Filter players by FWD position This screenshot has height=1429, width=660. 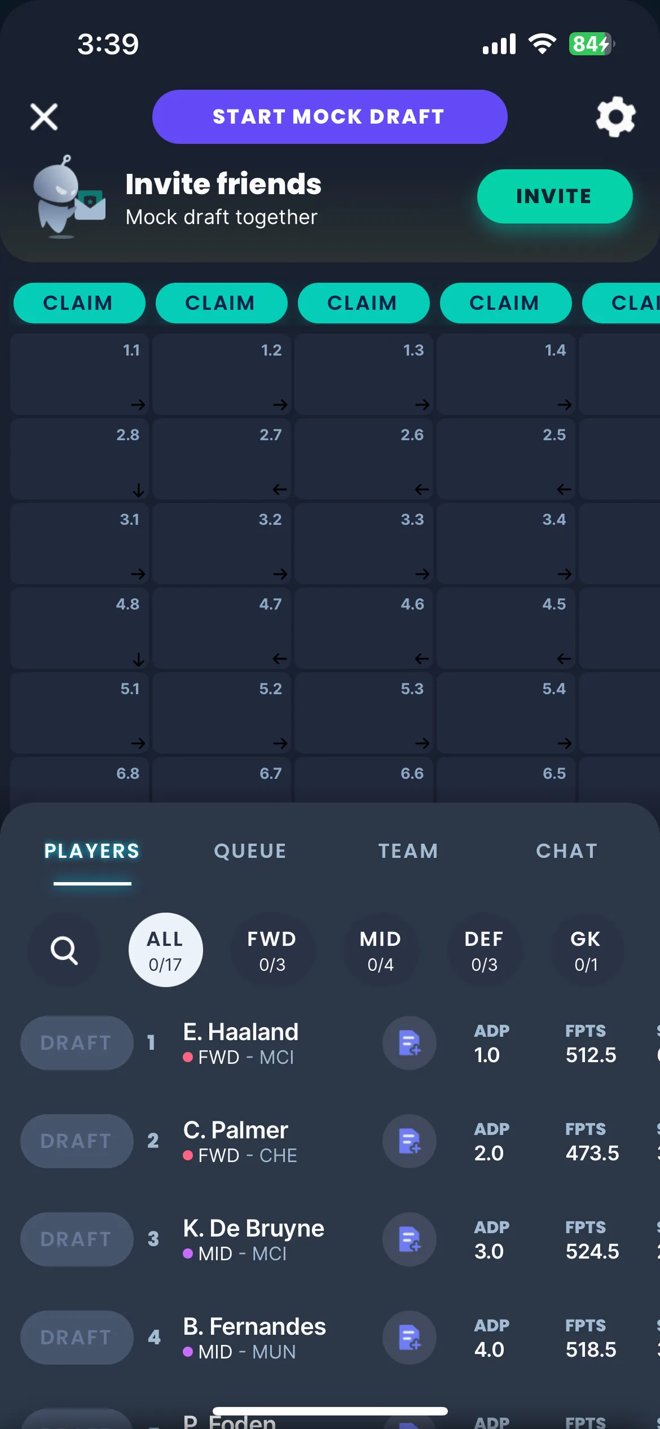[272, 950]
